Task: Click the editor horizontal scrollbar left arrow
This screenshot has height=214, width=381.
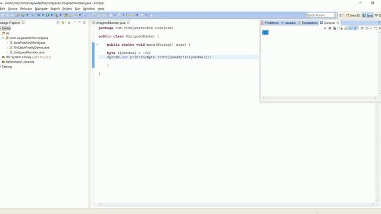Action: click(100, 204)
